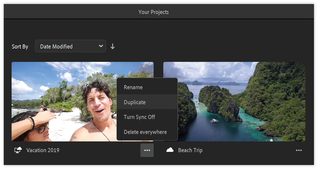The width and height of the screenshot is (318, 169).
Task: Choose Rename from the context menu
Action: tap(133, 87)
